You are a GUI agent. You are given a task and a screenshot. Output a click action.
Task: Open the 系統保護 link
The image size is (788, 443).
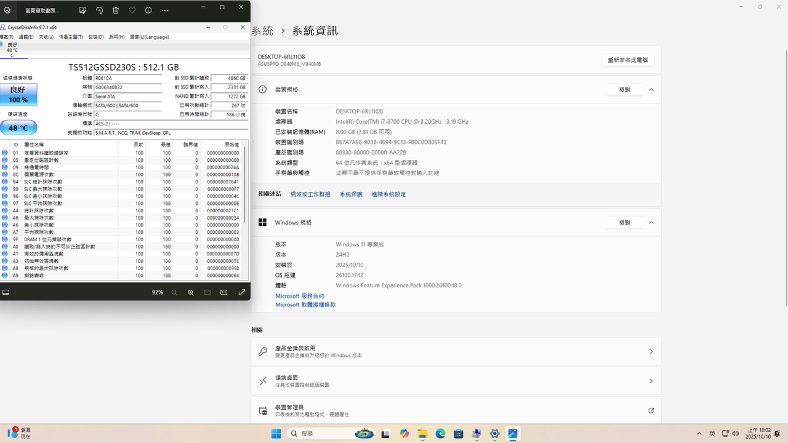click(351, 194)
